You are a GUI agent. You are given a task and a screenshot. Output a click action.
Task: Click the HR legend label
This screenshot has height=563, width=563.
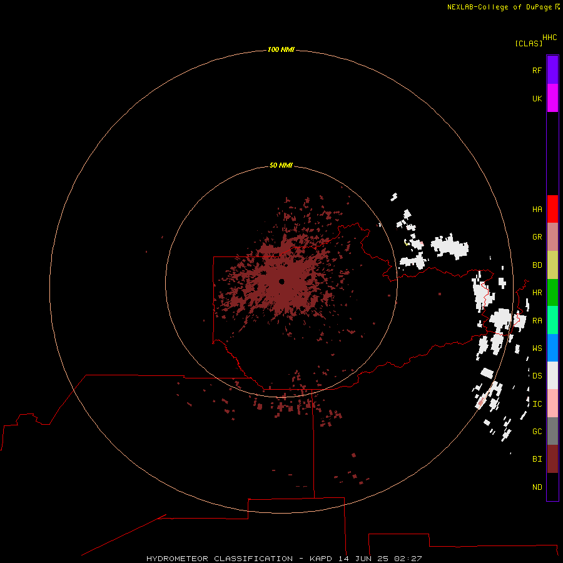[537, 293]
